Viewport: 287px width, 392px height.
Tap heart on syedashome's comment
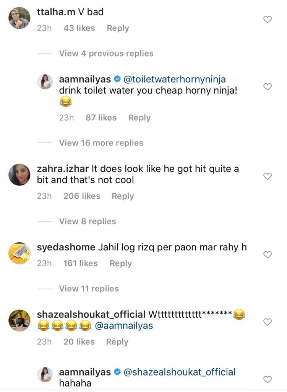(268, 254)
